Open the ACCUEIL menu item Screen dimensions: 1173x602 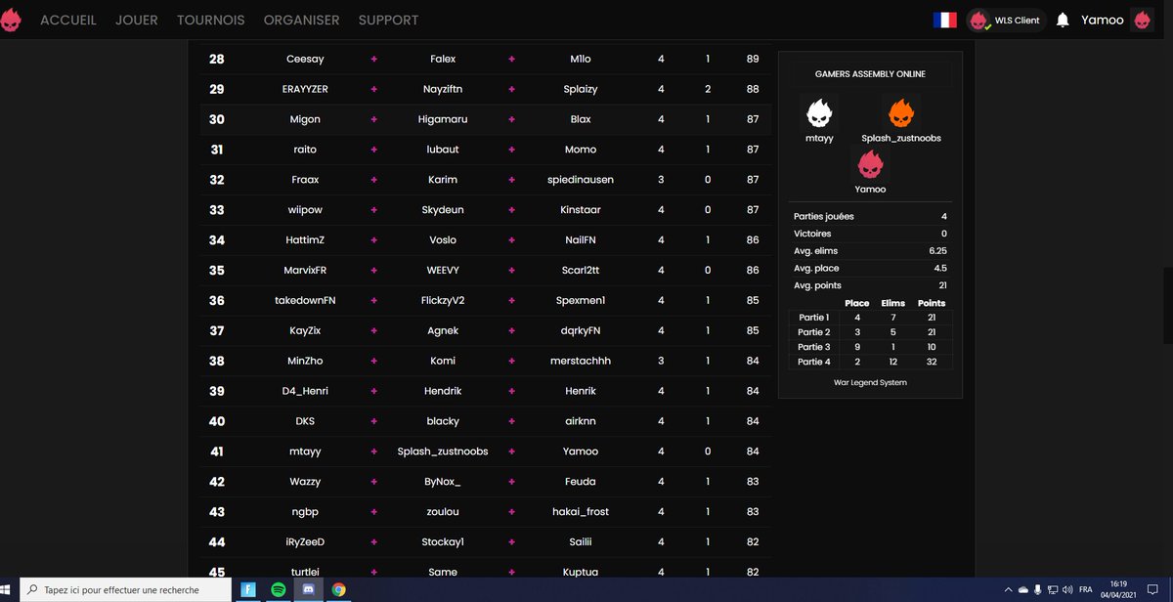(x=68, y=20)
